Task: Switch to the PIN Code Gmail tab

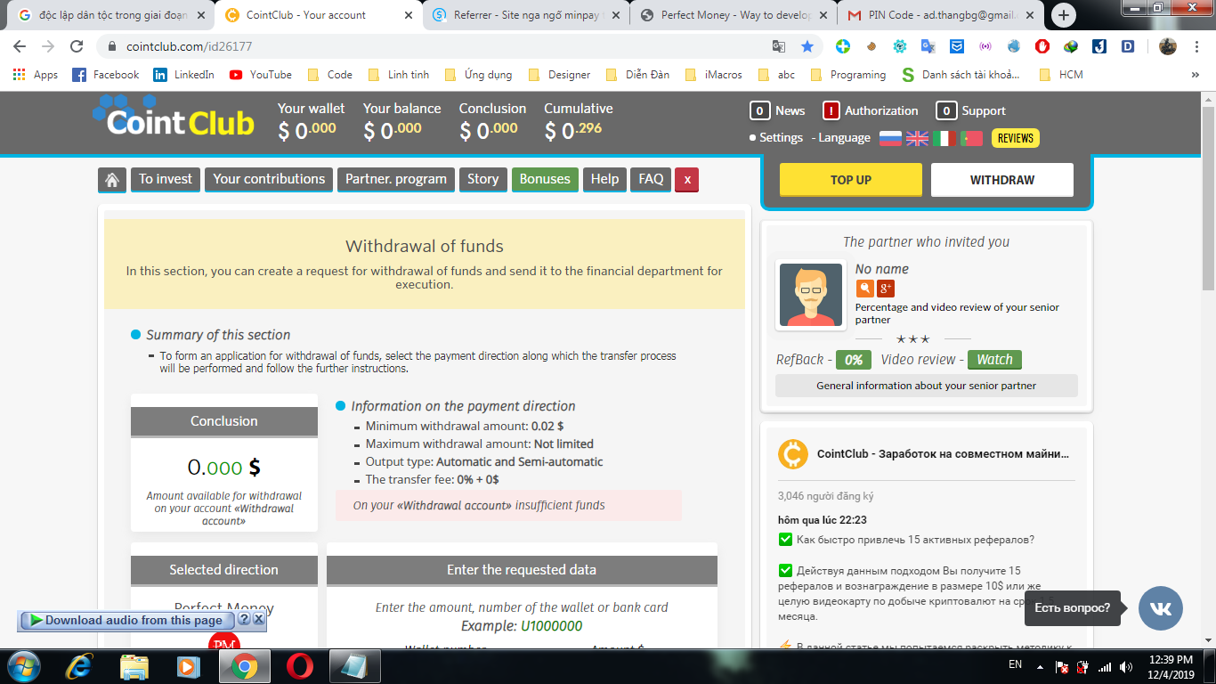Action: (941, 15)
